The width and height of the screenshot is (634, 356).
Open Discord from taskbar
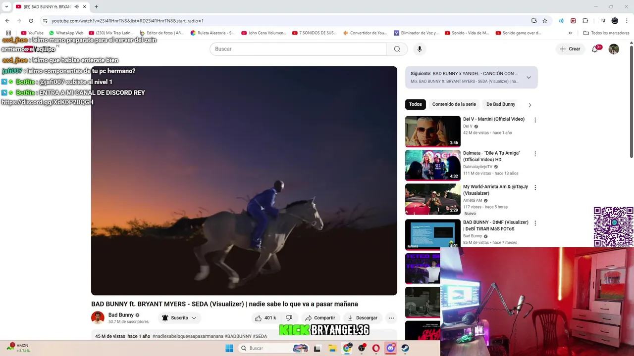pos(391,348)
